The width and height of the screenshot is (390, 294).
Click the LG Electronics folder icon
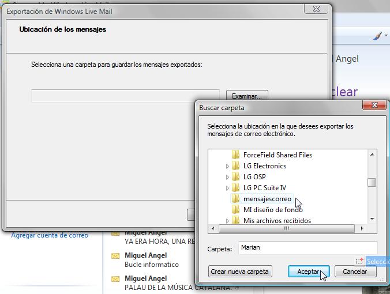(235, 165)
